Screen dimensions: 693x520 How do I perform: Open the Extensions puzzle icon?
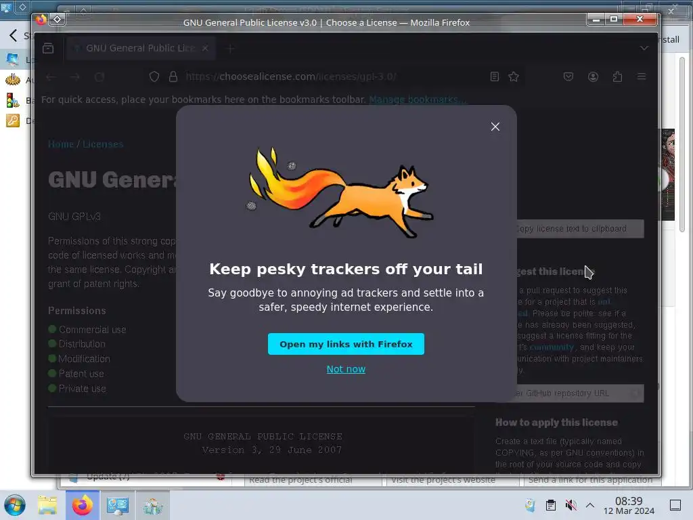pos(617,77)
